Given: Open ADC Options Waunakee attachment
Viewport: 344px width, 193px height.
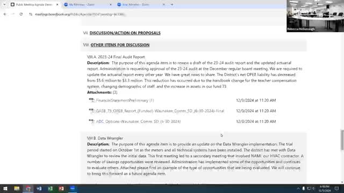Looking at the screenshot, I should 138,122.
